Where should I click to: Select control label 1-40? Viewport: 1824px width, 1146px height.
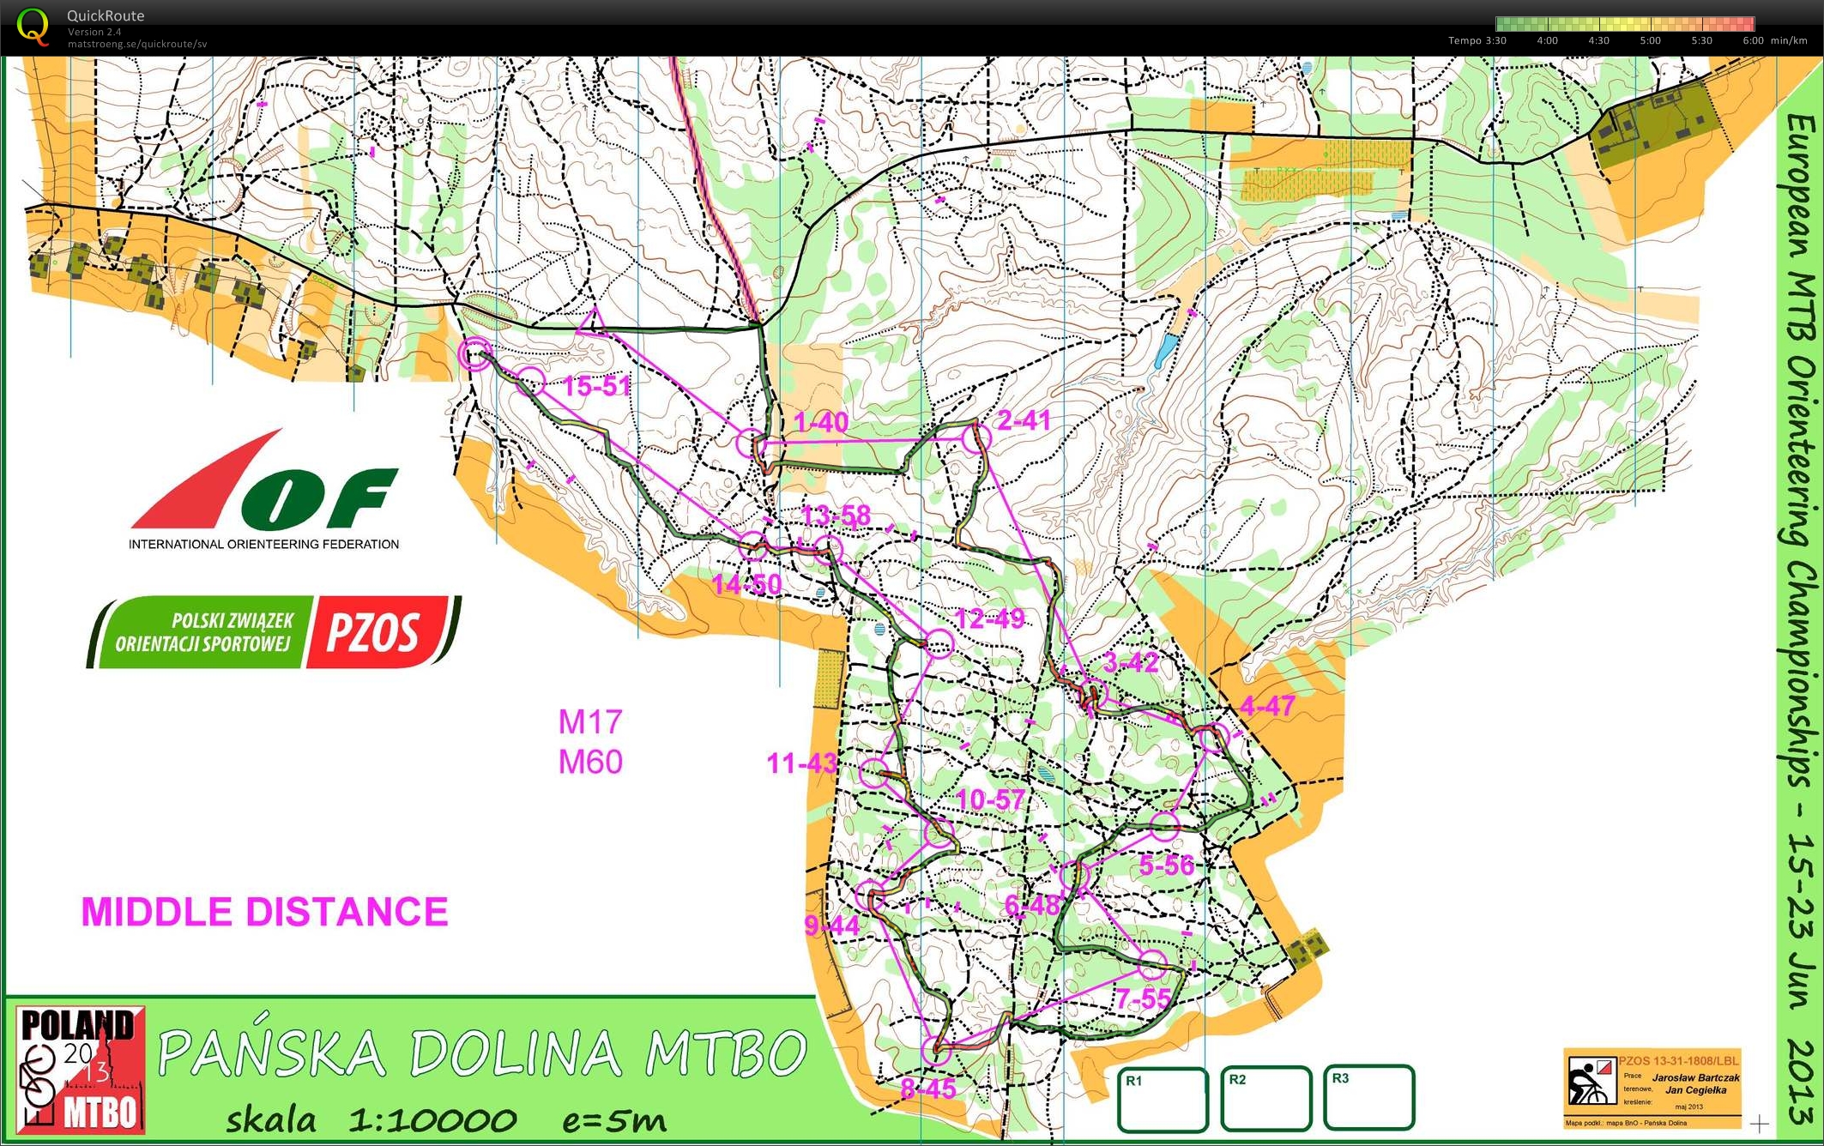pyautogui.click(x=821, y=422)
